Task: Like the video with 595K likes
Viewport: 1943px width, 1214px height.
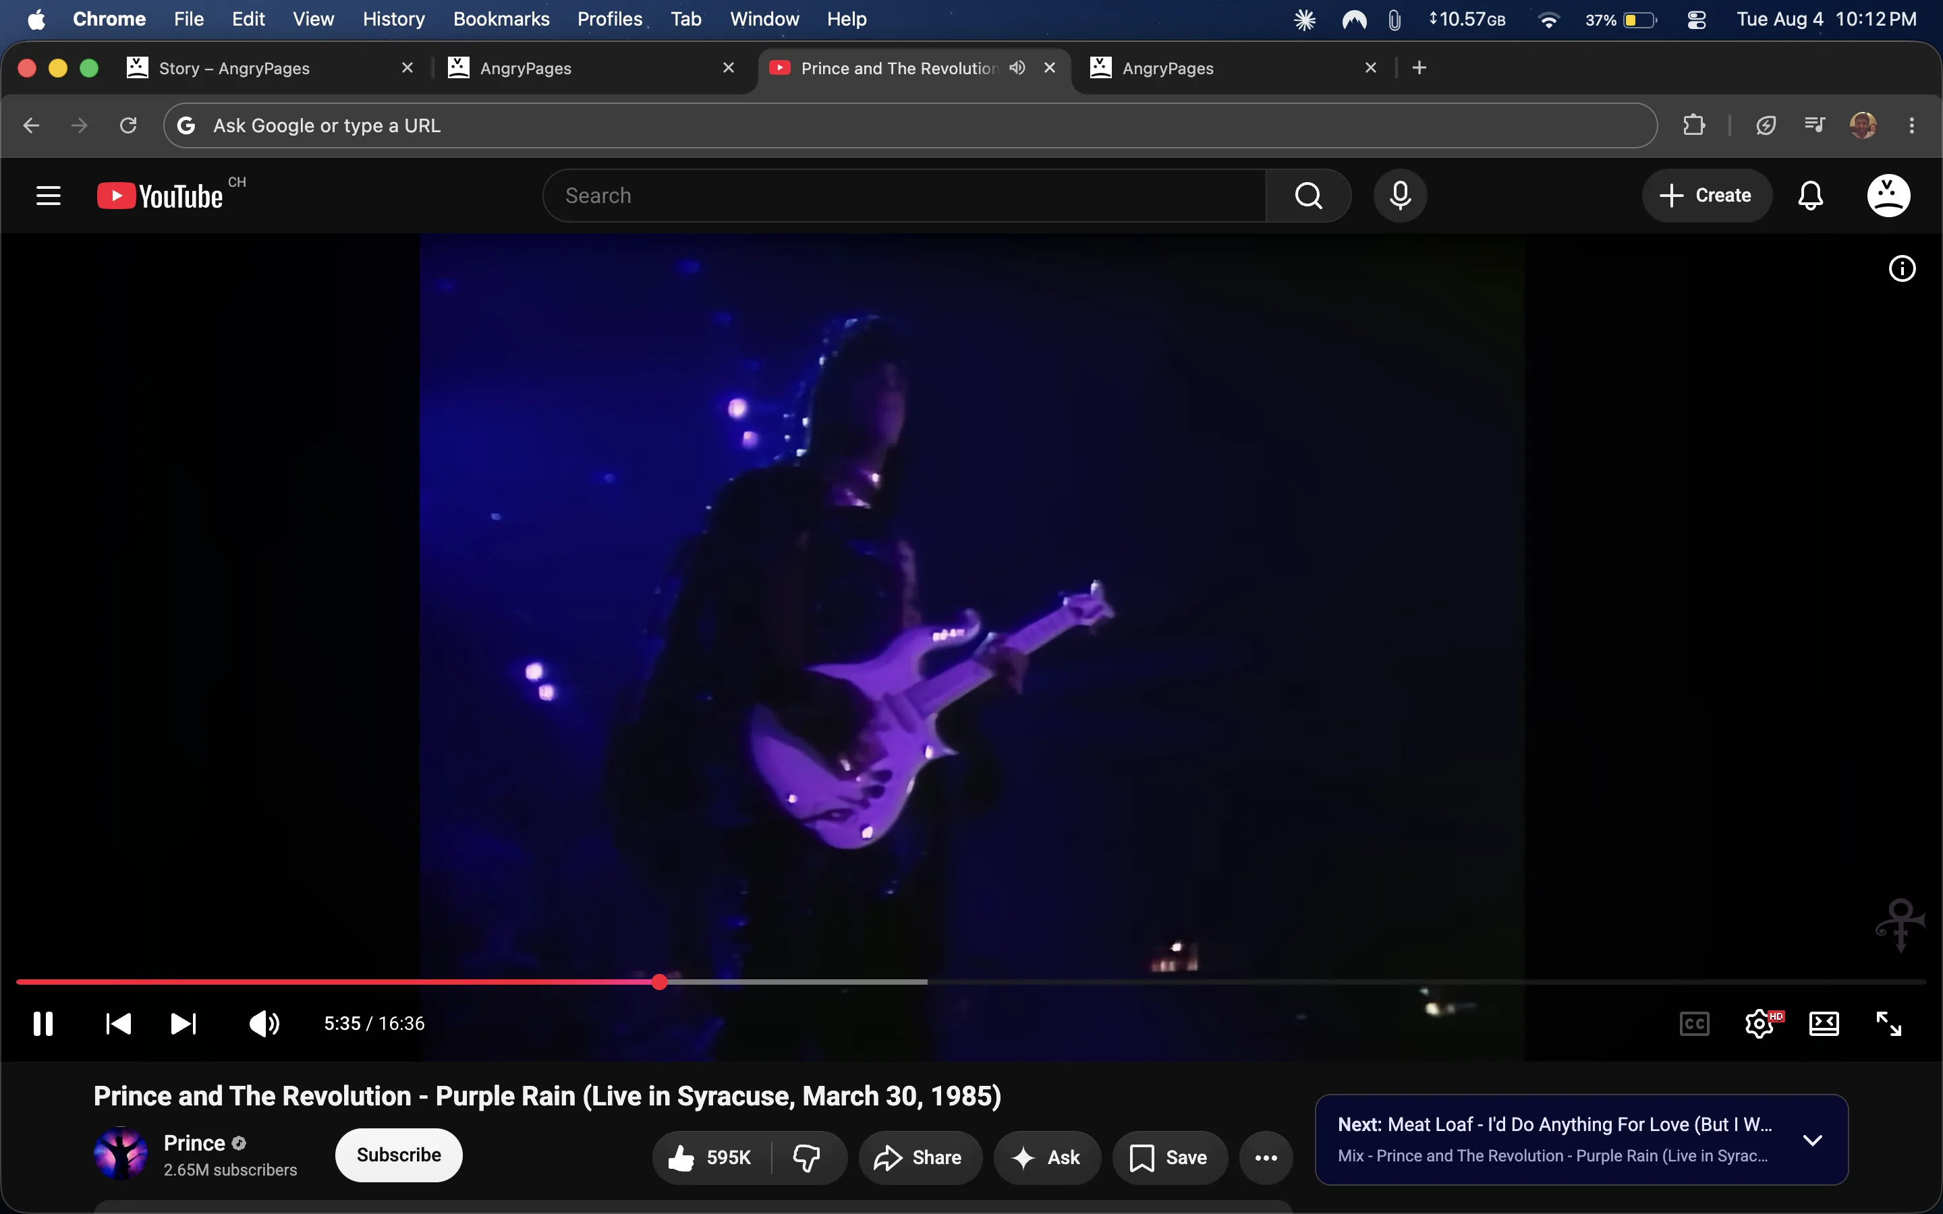Action: [711, 1157]
